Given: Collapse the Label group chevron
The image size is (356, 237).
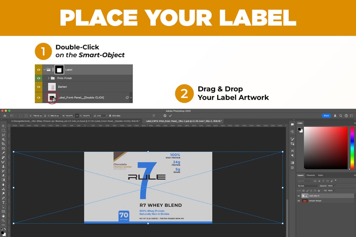Looking at the screenshot, I should point(45,70).
